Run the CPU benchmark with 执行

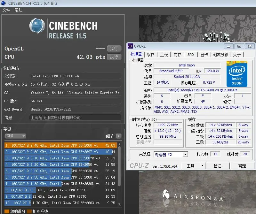point(114,57)
